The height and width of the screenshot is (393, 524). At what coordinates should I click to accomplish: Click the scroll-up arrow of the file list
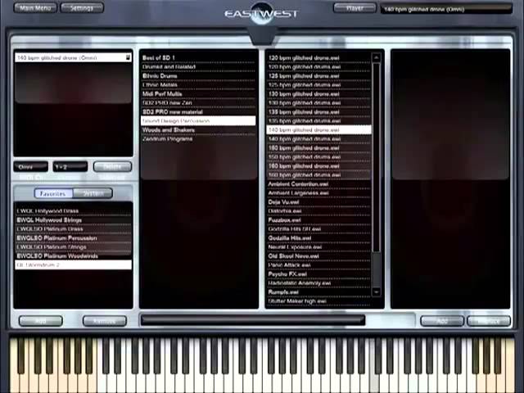pyautogui.click(x=377, y=57)
